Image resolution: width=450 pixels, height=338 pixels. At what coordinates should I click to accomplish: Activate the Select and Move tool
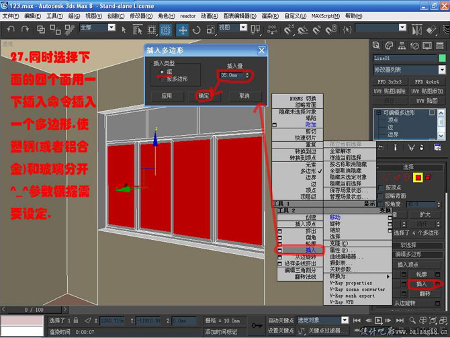(183, 30)
